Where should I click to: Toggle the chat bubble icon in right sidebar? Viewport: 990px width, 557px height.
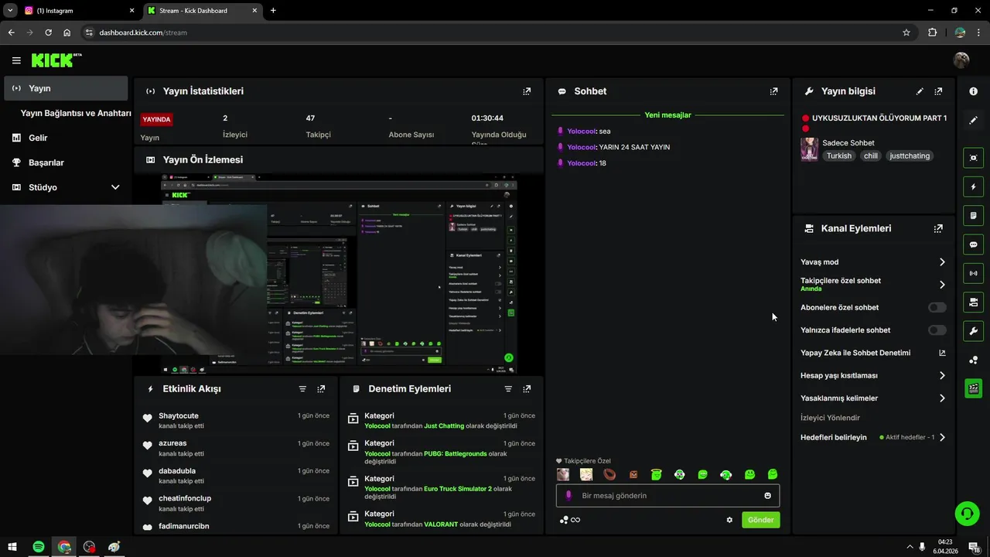coord(974,244)
